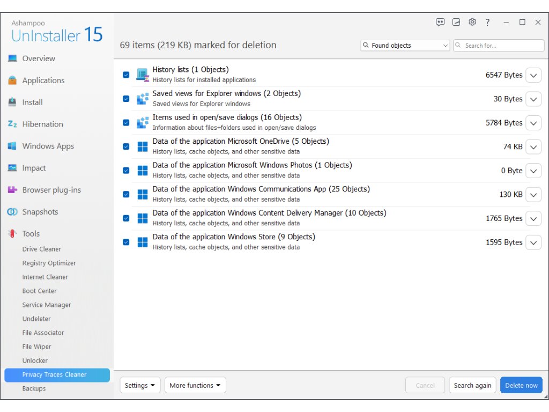Expand the 5784 Bytes open/save dialogs row

tap(533, 123)
